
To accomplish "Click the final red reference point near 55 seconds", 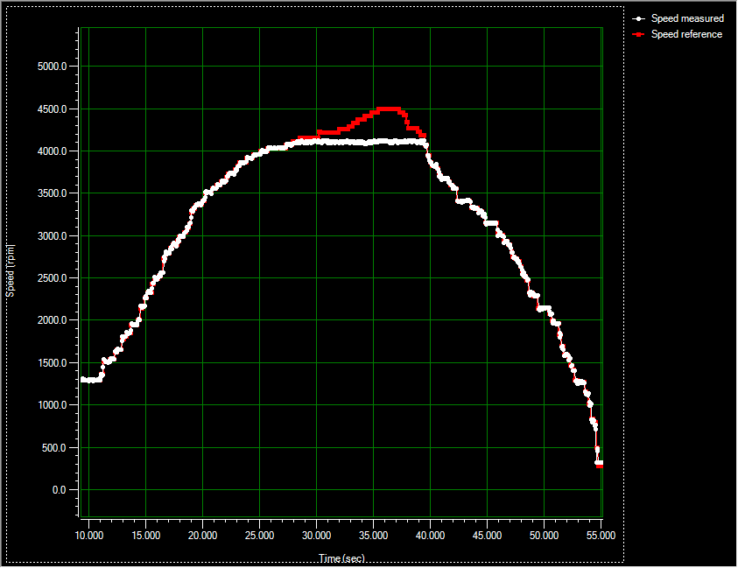I will pos(600,466).
